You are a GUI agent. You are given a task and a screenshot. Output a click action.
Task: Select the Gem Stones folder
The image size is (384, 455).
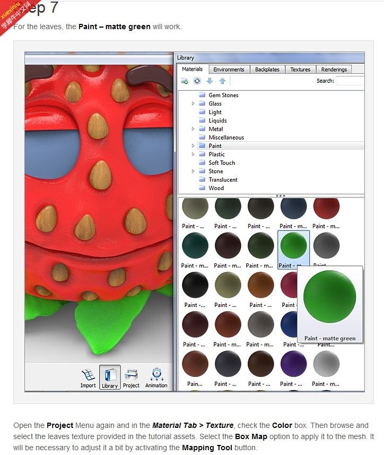coord(223,95)
